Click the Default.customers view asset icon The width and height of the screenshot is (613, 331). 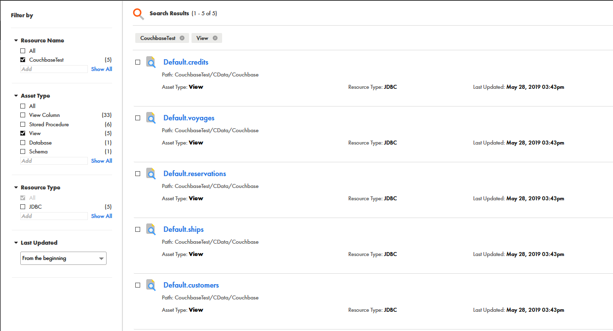pos(151,285)
